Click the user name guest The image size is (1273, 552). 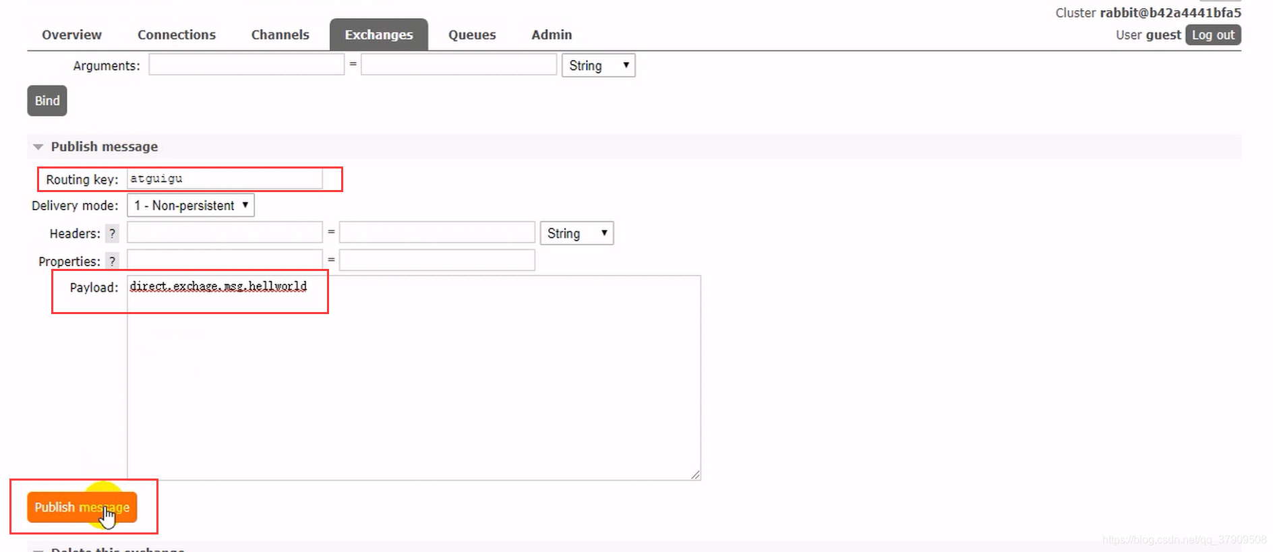coord(1163,35)
